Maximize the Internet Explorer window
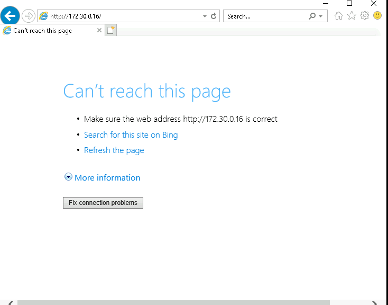 349,4
